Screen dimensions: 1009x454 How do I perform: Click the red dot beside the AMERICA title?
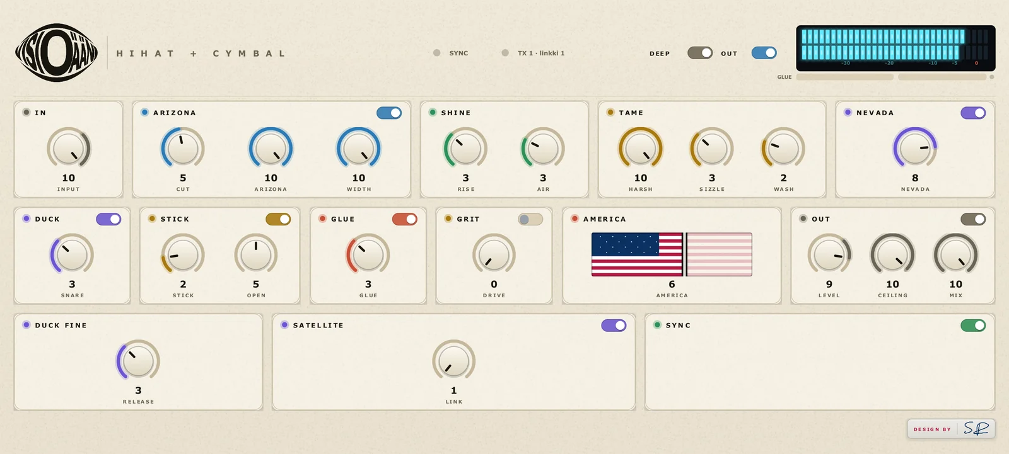coord(574,218)
